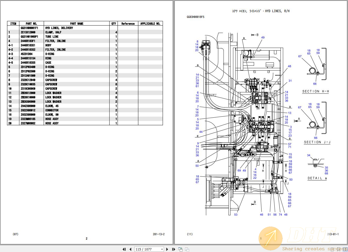This screenshot has width=348, height=252.
Task: Select part number 45Z91D84
Action: pos(27,54)
